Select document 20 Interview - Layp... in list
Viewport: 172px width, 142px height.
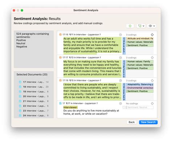pyautogui.click(x=34, y=96)
